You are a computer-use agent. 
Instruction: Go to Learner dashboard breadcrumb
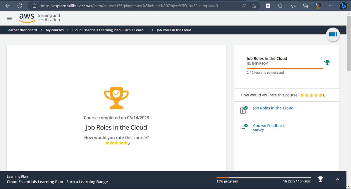pyautogui.click(x=21, y=30)
